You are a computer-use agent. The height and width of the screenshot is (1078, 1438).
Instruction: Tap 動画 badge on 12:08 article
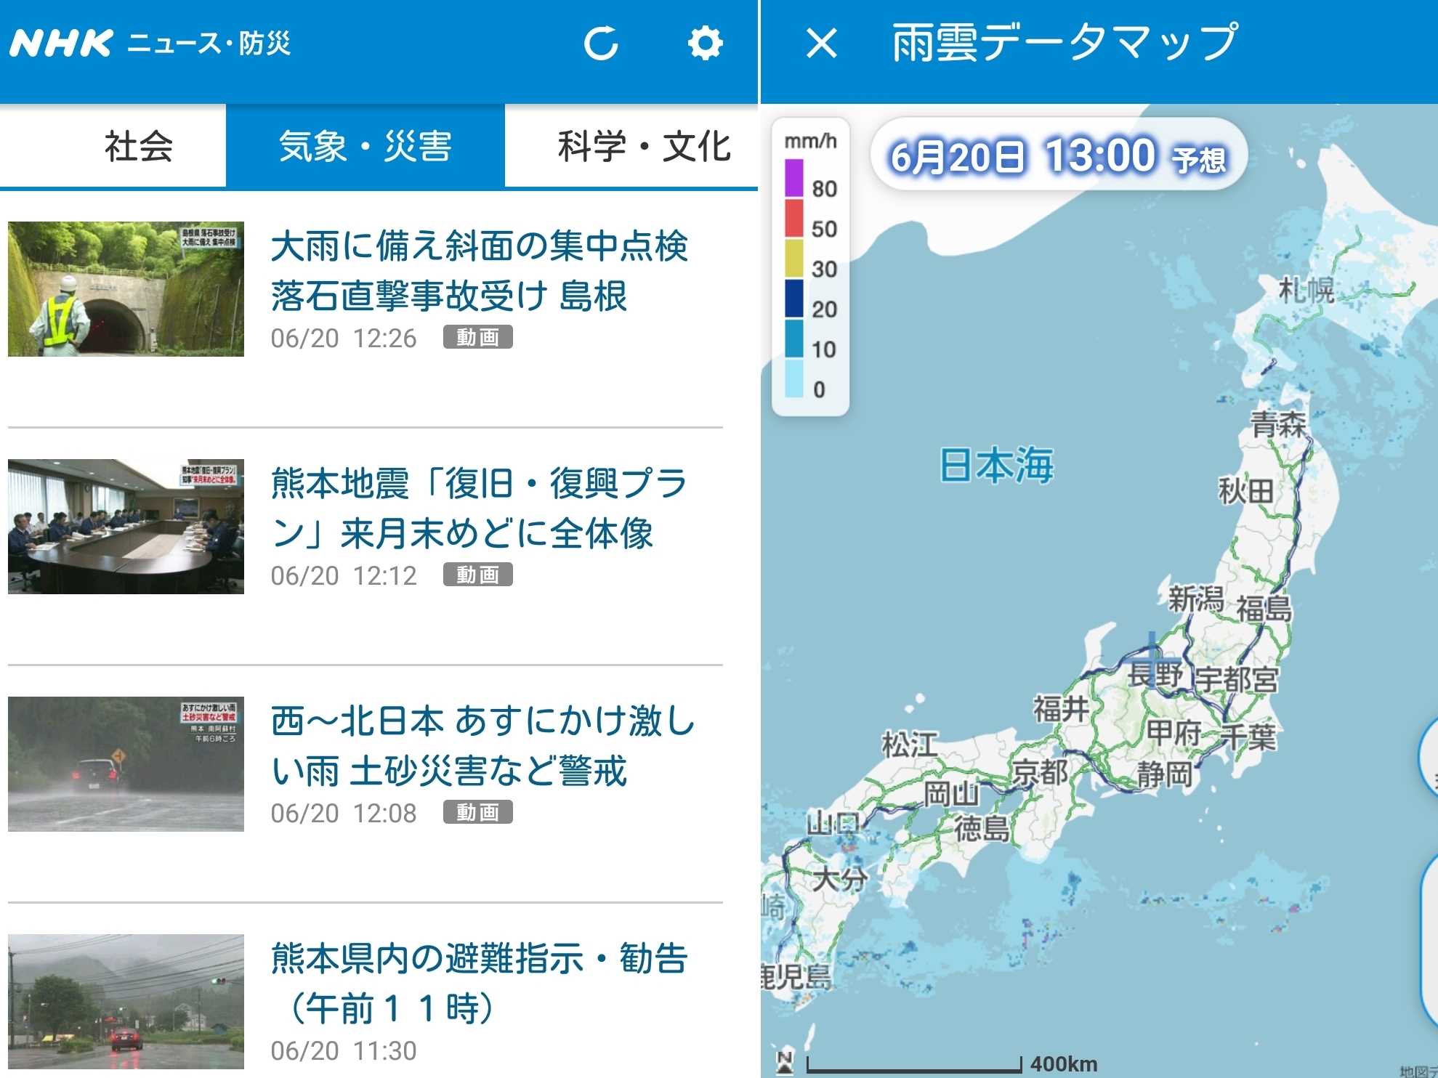pyautogui.click(x=478, y=812)
